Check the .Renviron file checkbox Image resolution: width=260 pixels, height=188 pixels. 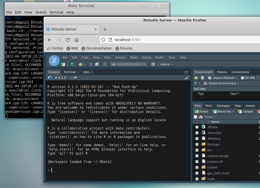click(x=197, y=133)
